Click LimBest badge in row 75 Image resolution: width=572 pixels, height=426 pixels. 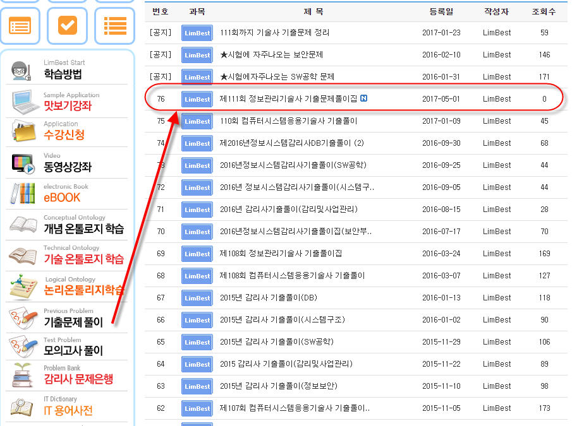point(197,121)
